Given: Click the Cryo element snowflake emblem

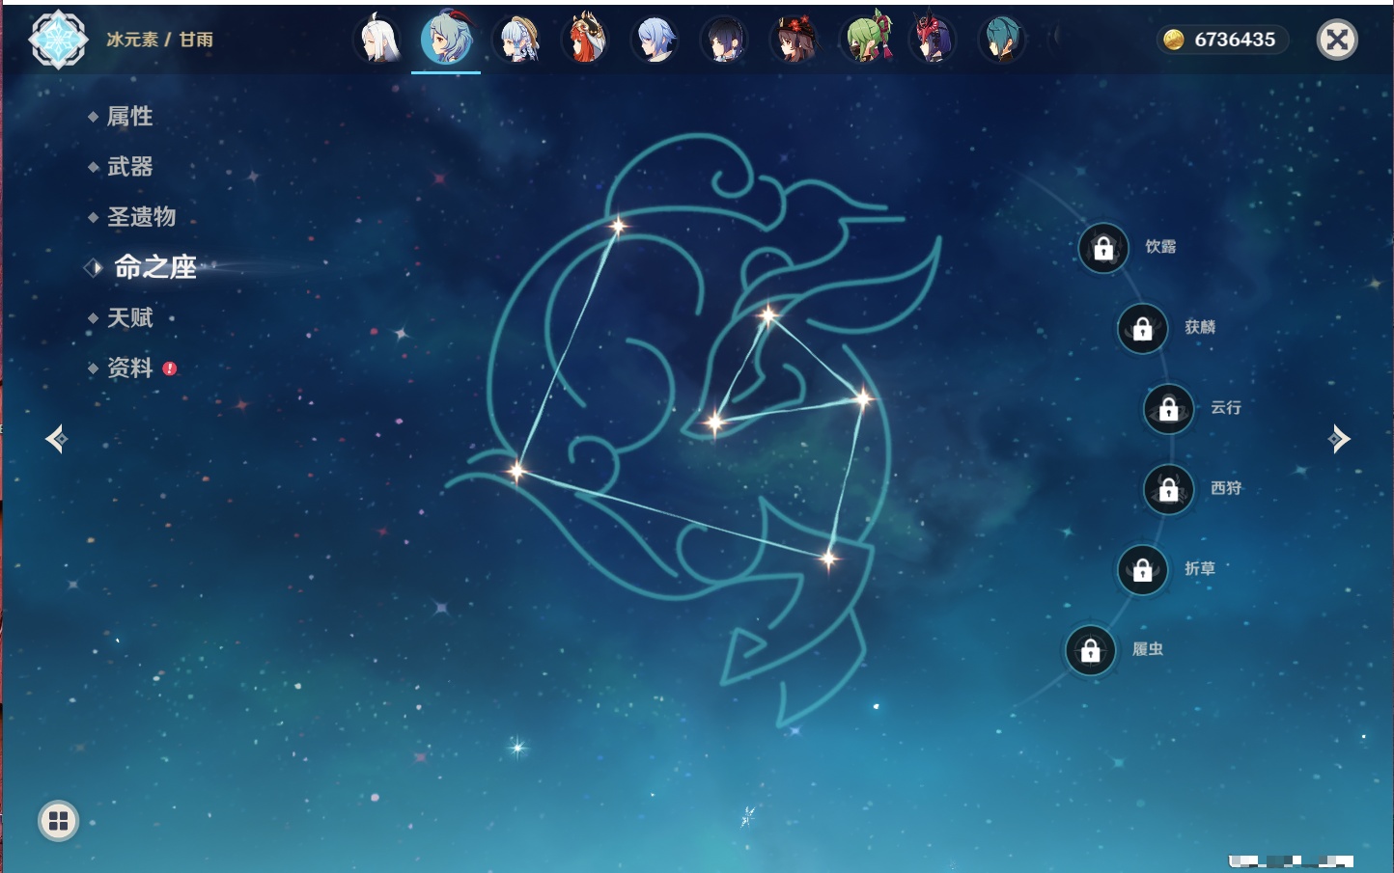Looking at the screenshot, I should (58, 40).
